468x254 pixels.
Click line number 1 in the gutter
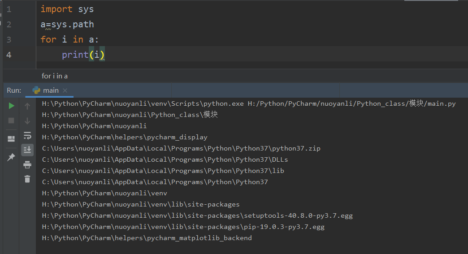pos(9,9)
